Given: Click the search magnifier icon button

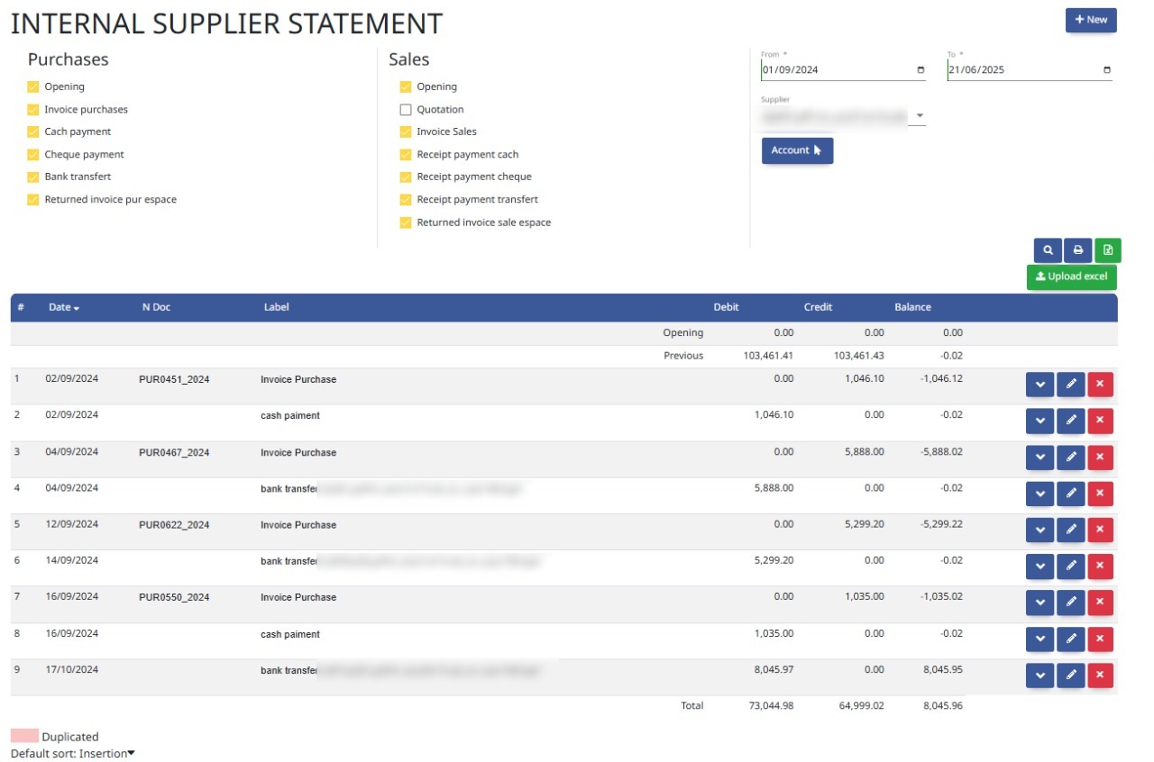Looking at the screenshot, I should pyautogui.click(x=1048, y=250).
